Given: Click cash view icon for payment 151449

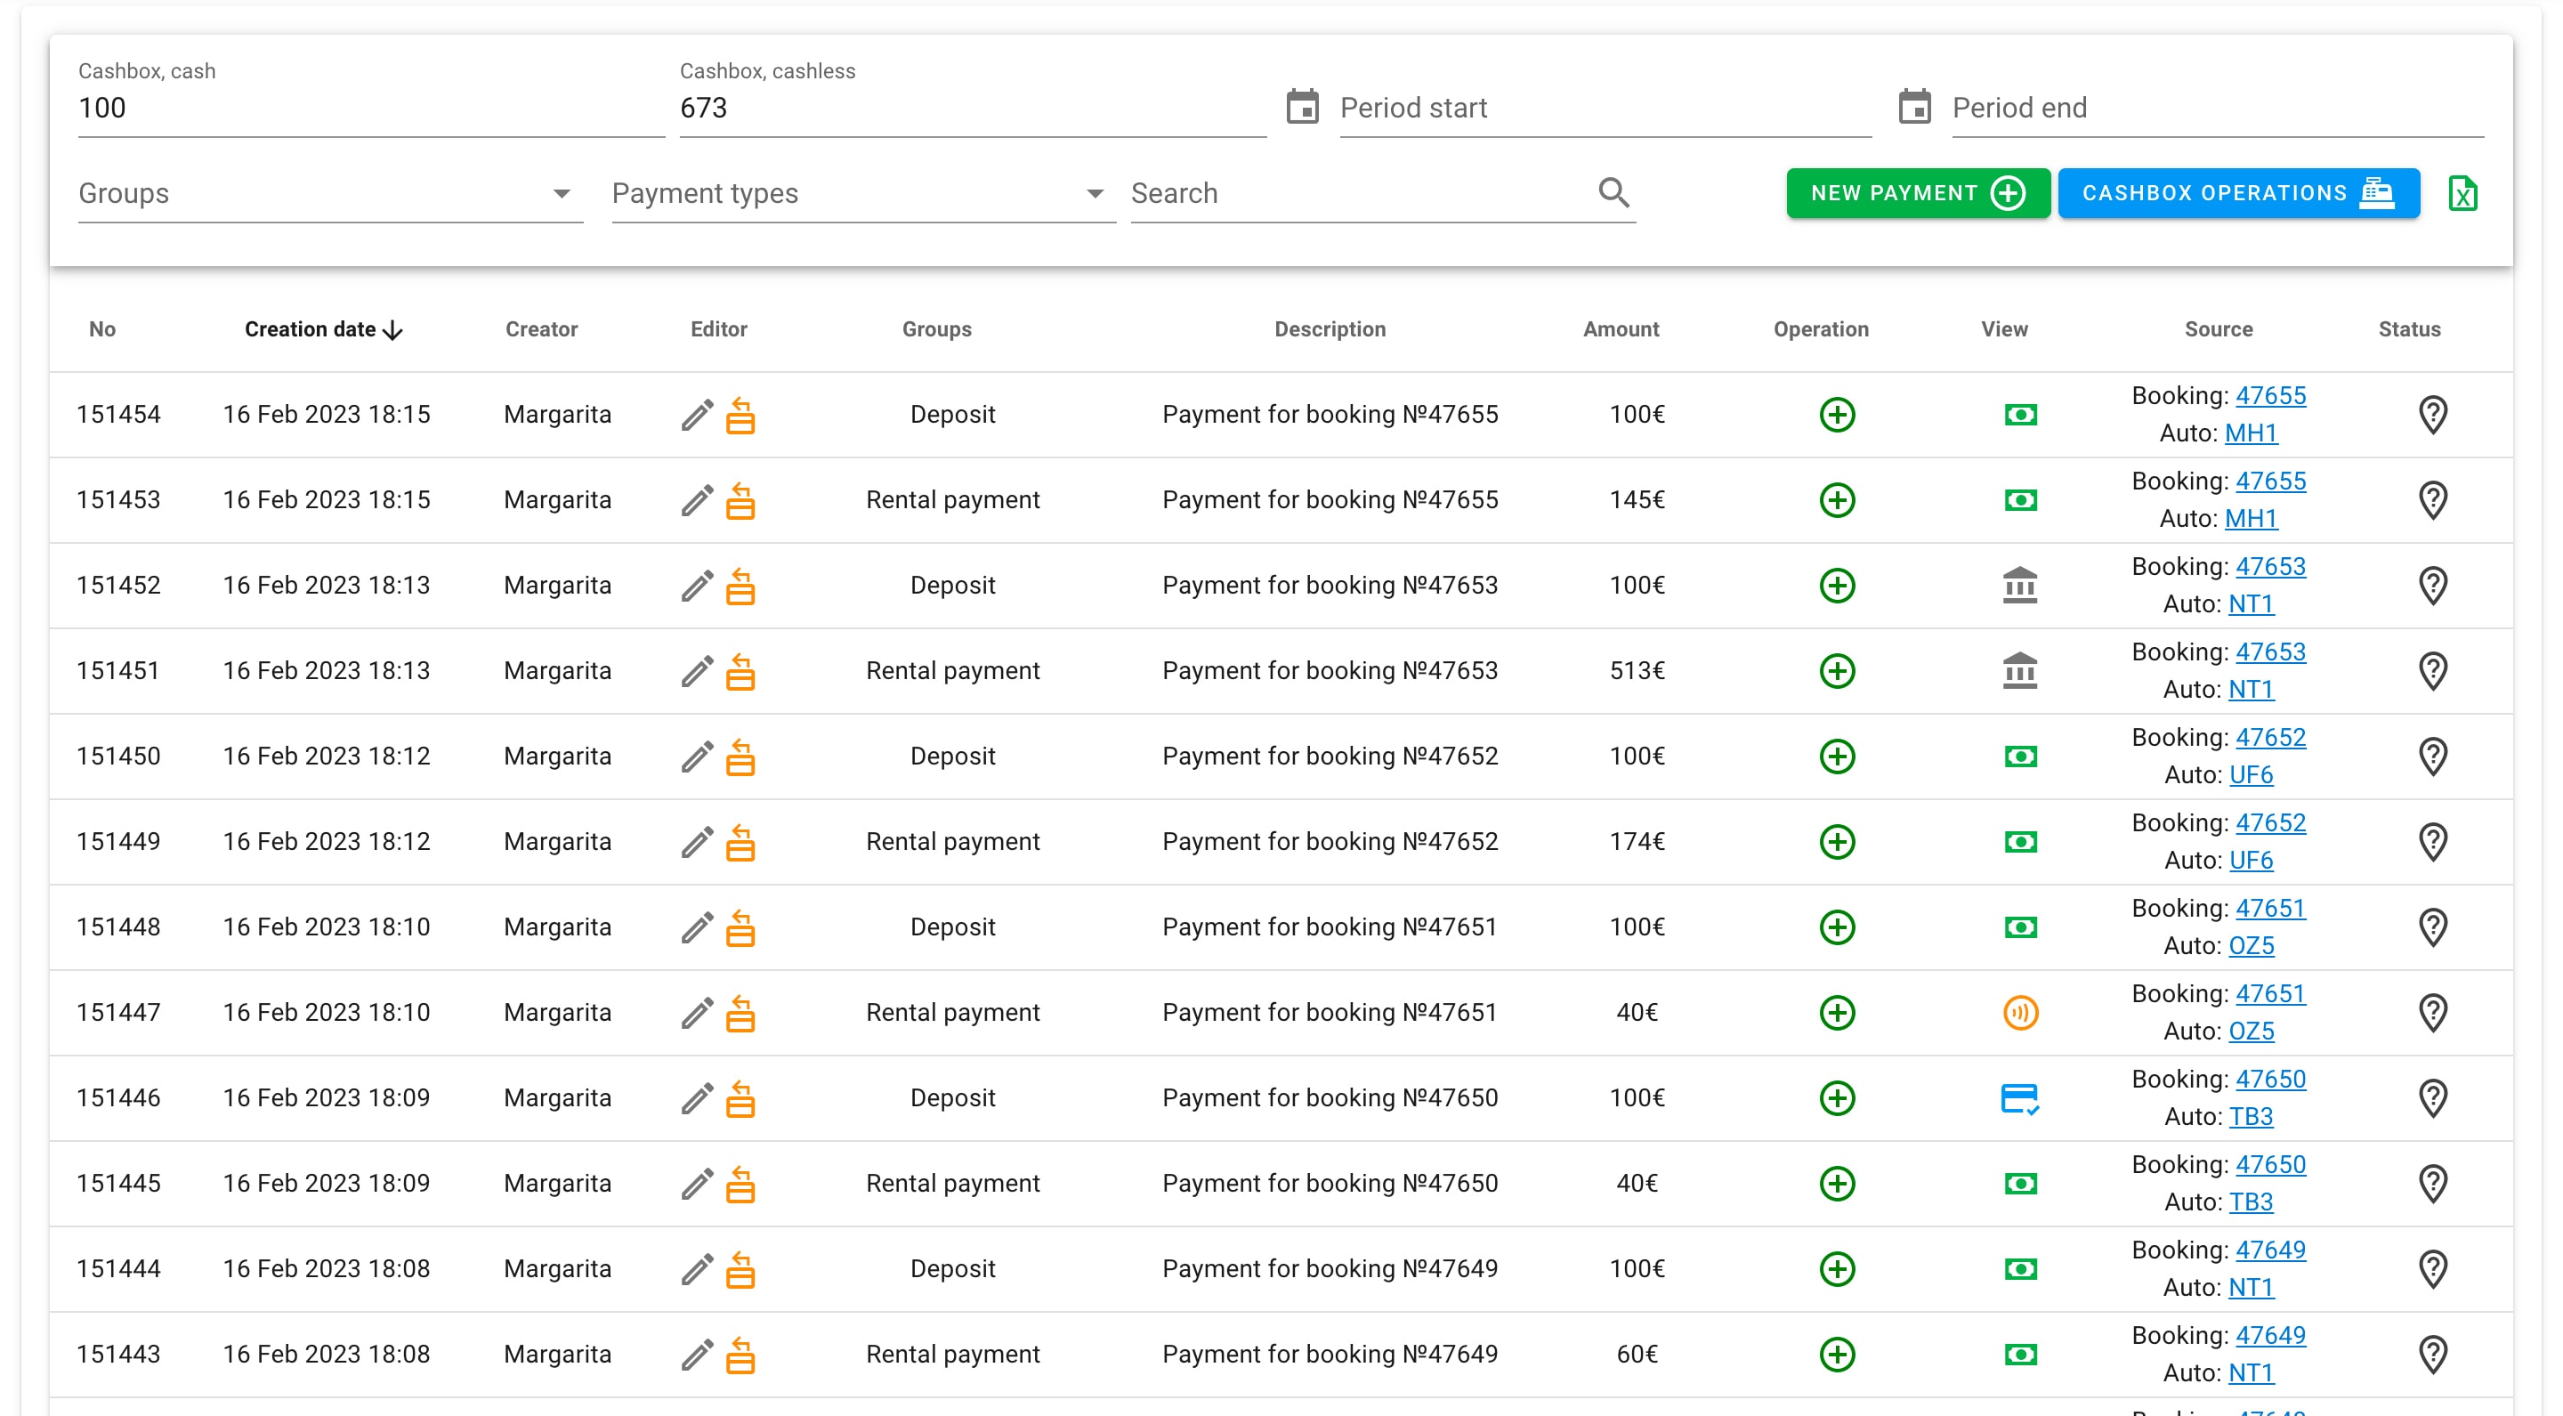Looking at the screenshot, I should tap(2020, 842).
